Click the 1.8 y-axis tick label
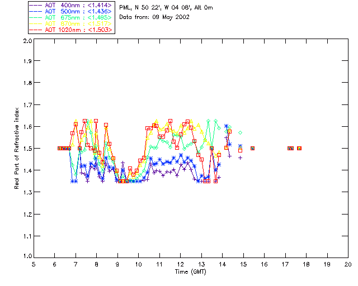The image size is (358, 286). 27,83
